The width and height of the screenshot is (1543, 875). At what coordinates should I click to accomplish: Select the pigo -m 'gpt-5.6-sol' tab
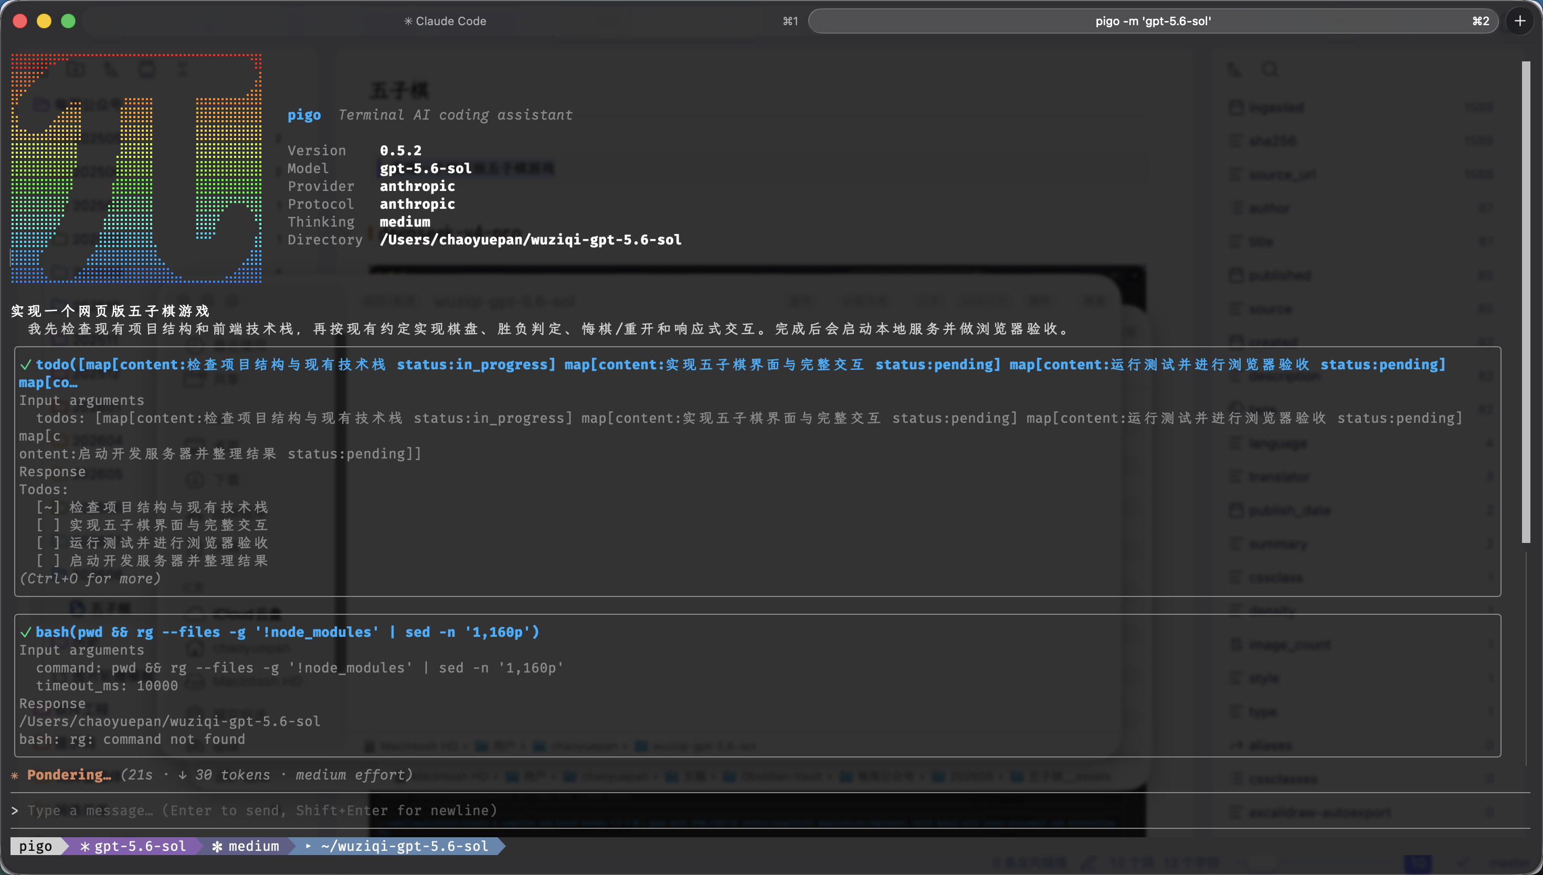point(1153,21)
